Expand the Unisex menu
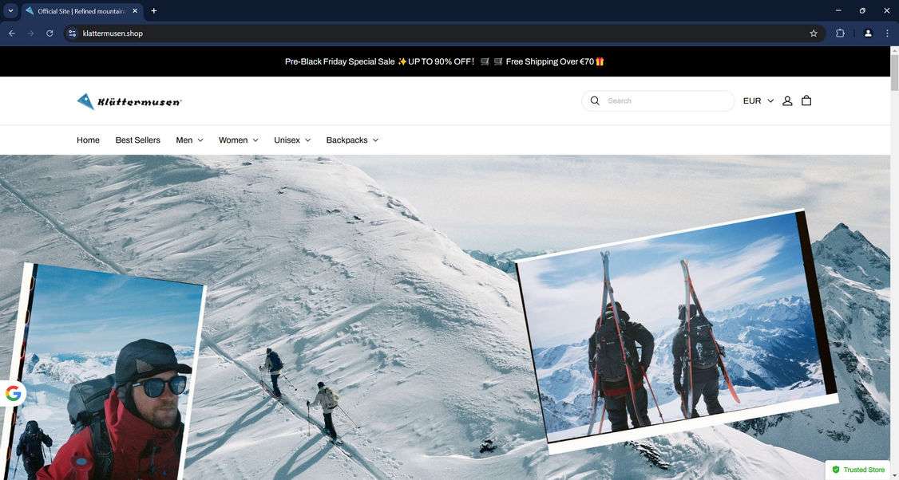 pyautogui.click(x=292, y=140)
